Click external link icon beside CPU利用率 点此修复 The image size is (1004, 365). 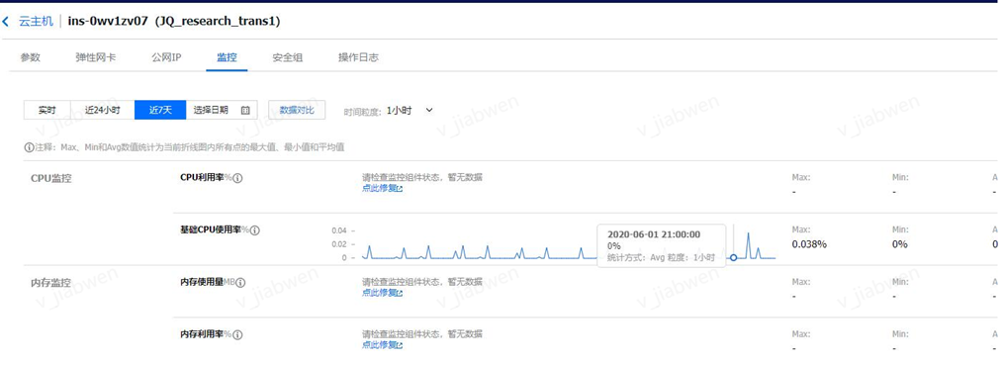pyautogui.click(x=401, y=189)
